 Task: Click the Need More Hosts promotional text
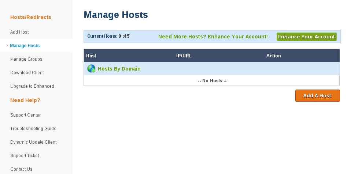(213, 37)
